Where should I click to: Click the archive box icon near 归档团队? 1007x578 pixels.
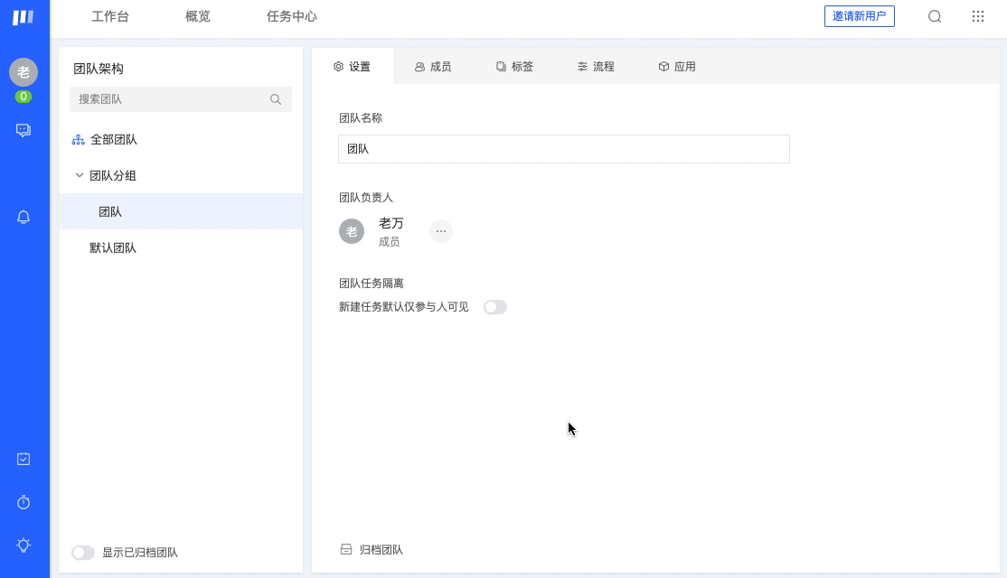[x=346, y=550]
